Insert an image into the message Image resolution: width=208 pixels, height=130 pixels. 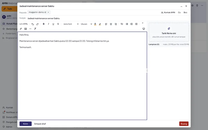[x=25, y=29]
